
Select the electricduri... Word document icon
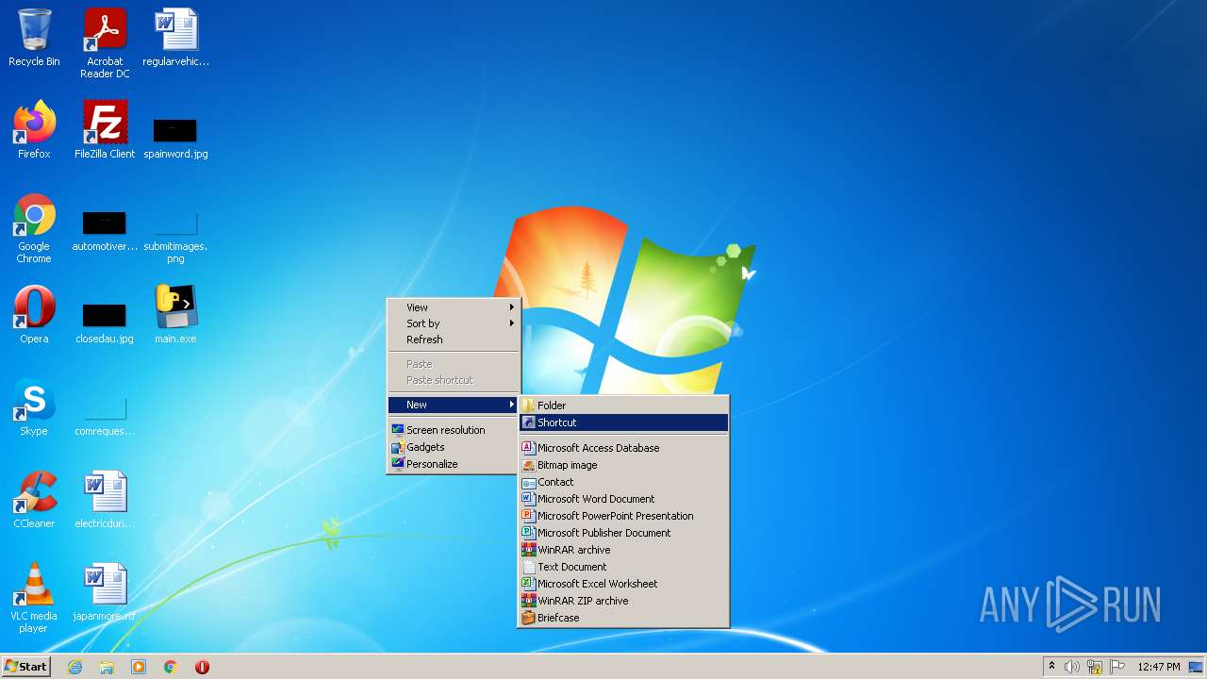coord(105,500)
